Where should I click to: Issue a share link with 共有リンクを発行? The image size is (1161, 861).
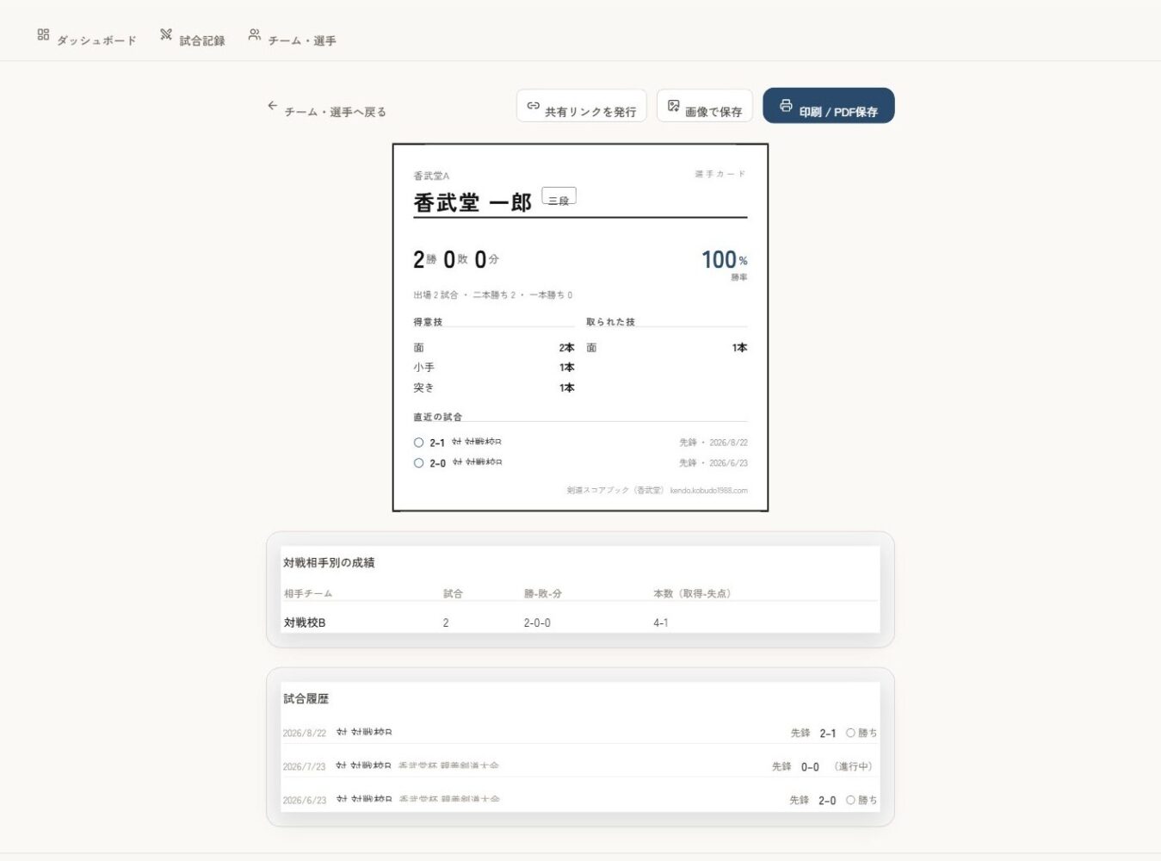click(582, 106)
